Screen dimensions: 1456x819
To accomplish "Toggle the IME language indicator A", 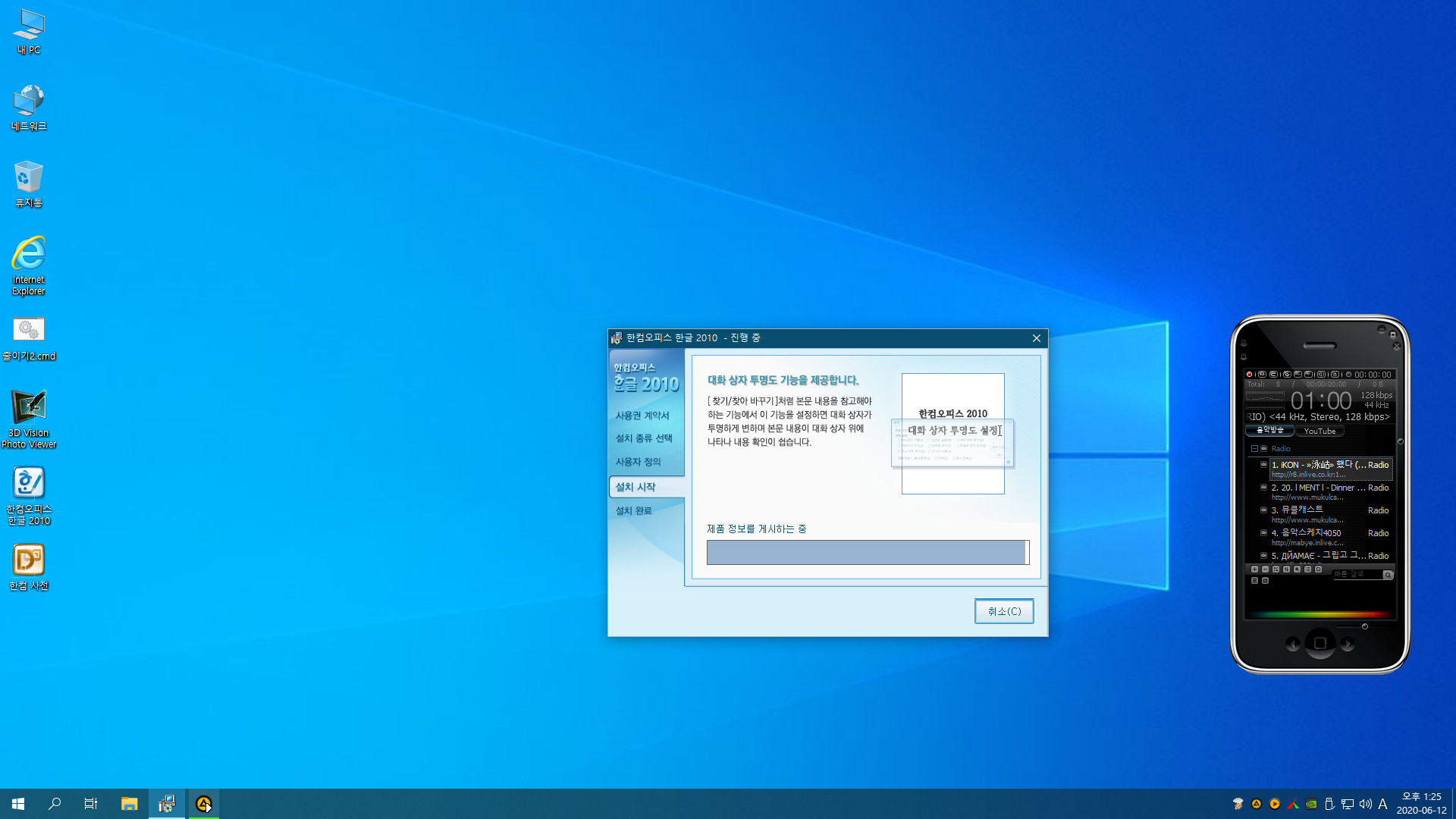I will (x=1382, y=804).
